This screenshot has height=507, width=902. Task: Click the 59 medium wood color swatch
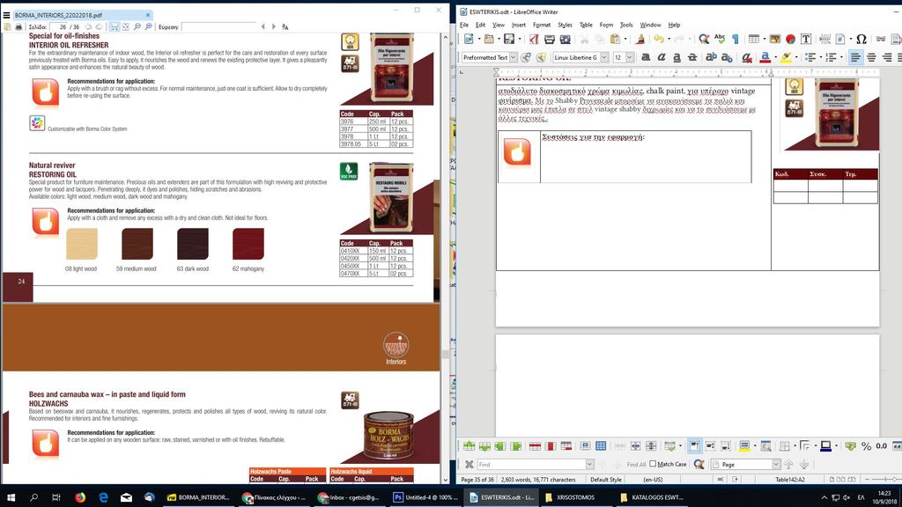point(137,244)
